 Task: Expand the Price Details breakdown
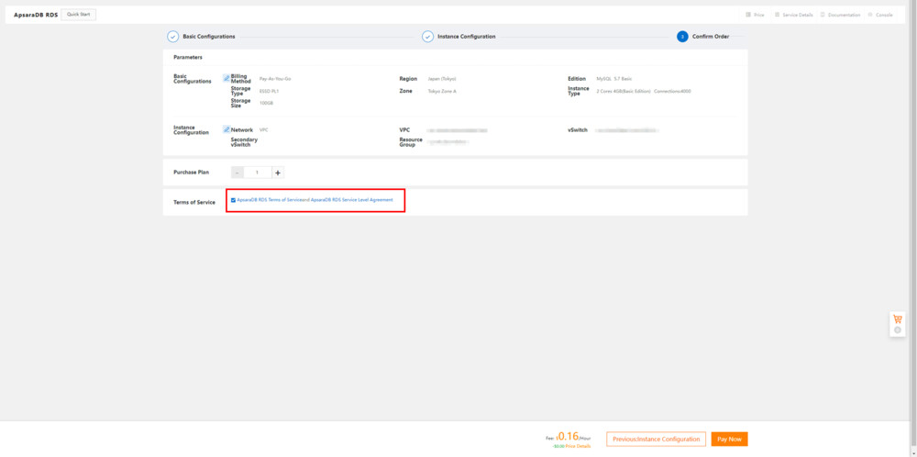point(578,446)
